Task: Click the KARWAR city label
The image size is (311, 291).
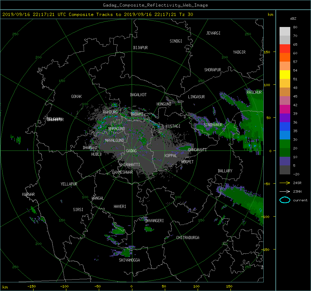Action: point(28,194)
